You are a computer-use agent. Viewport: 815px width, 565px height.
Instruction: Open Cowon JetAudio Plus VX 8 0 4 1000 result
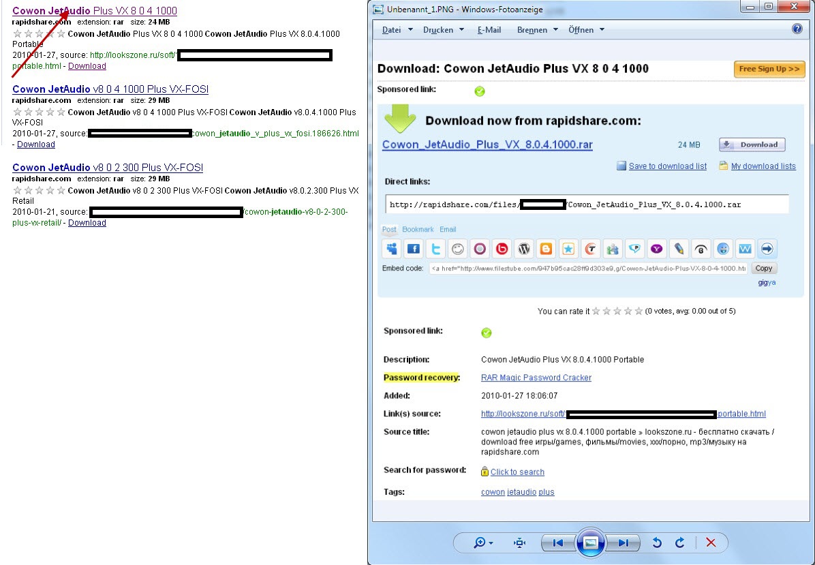coord(95,10)
